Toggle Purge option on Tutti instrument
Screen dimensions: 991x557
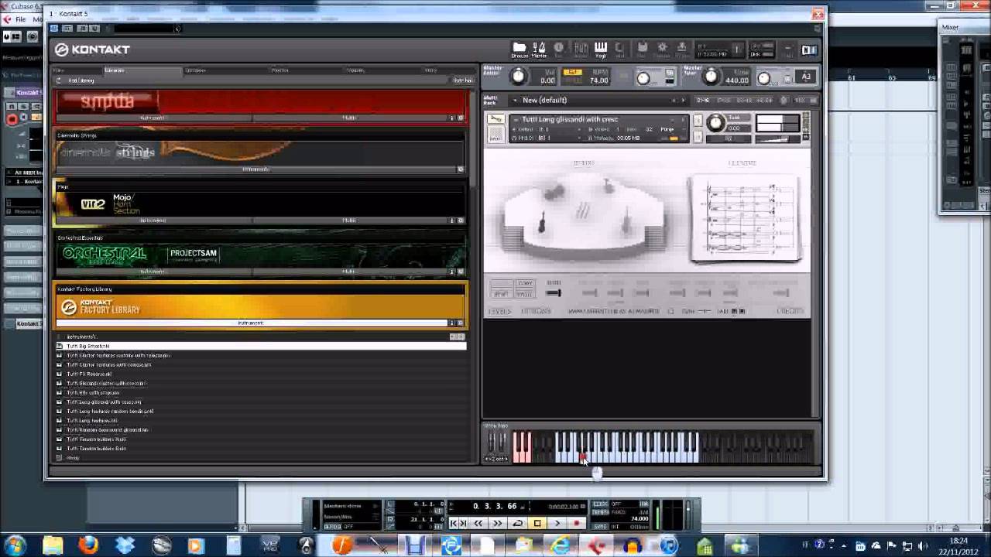667,129
